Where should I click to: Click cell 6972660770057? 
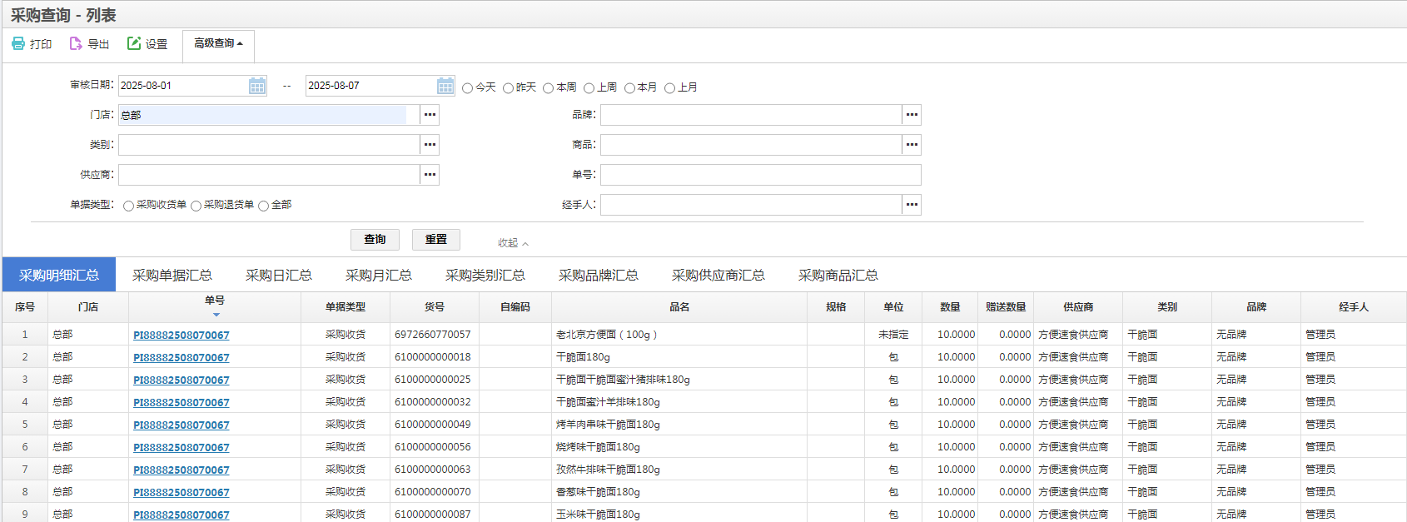coord(433,335)
